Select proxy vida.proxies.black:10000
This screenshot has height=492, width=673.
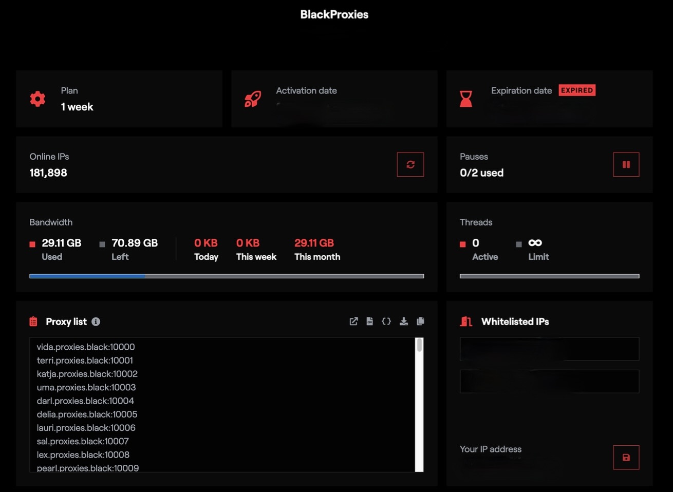click(x=85, y=347)
